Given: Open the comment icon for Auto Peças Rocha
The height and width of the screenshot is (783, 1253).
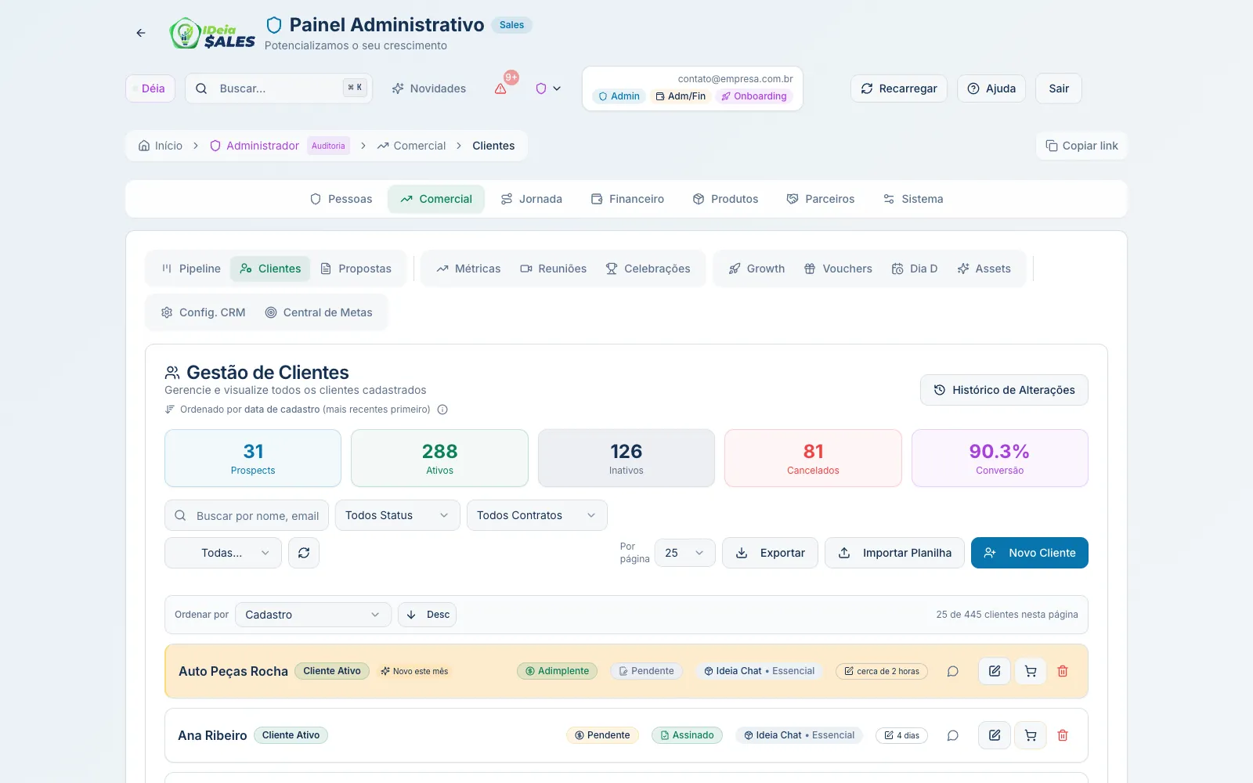Looking at the screenshot, I should pyautogui.click(x=952, y=671).
